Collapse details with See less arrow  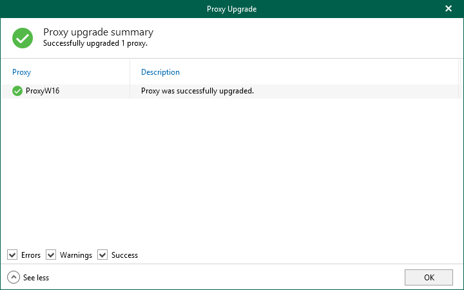click(x=14, y=278)
